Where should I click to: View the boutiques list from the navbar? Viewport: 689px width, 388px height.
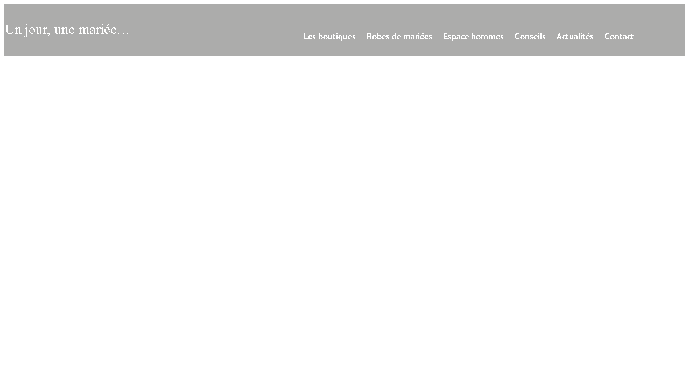329,36
